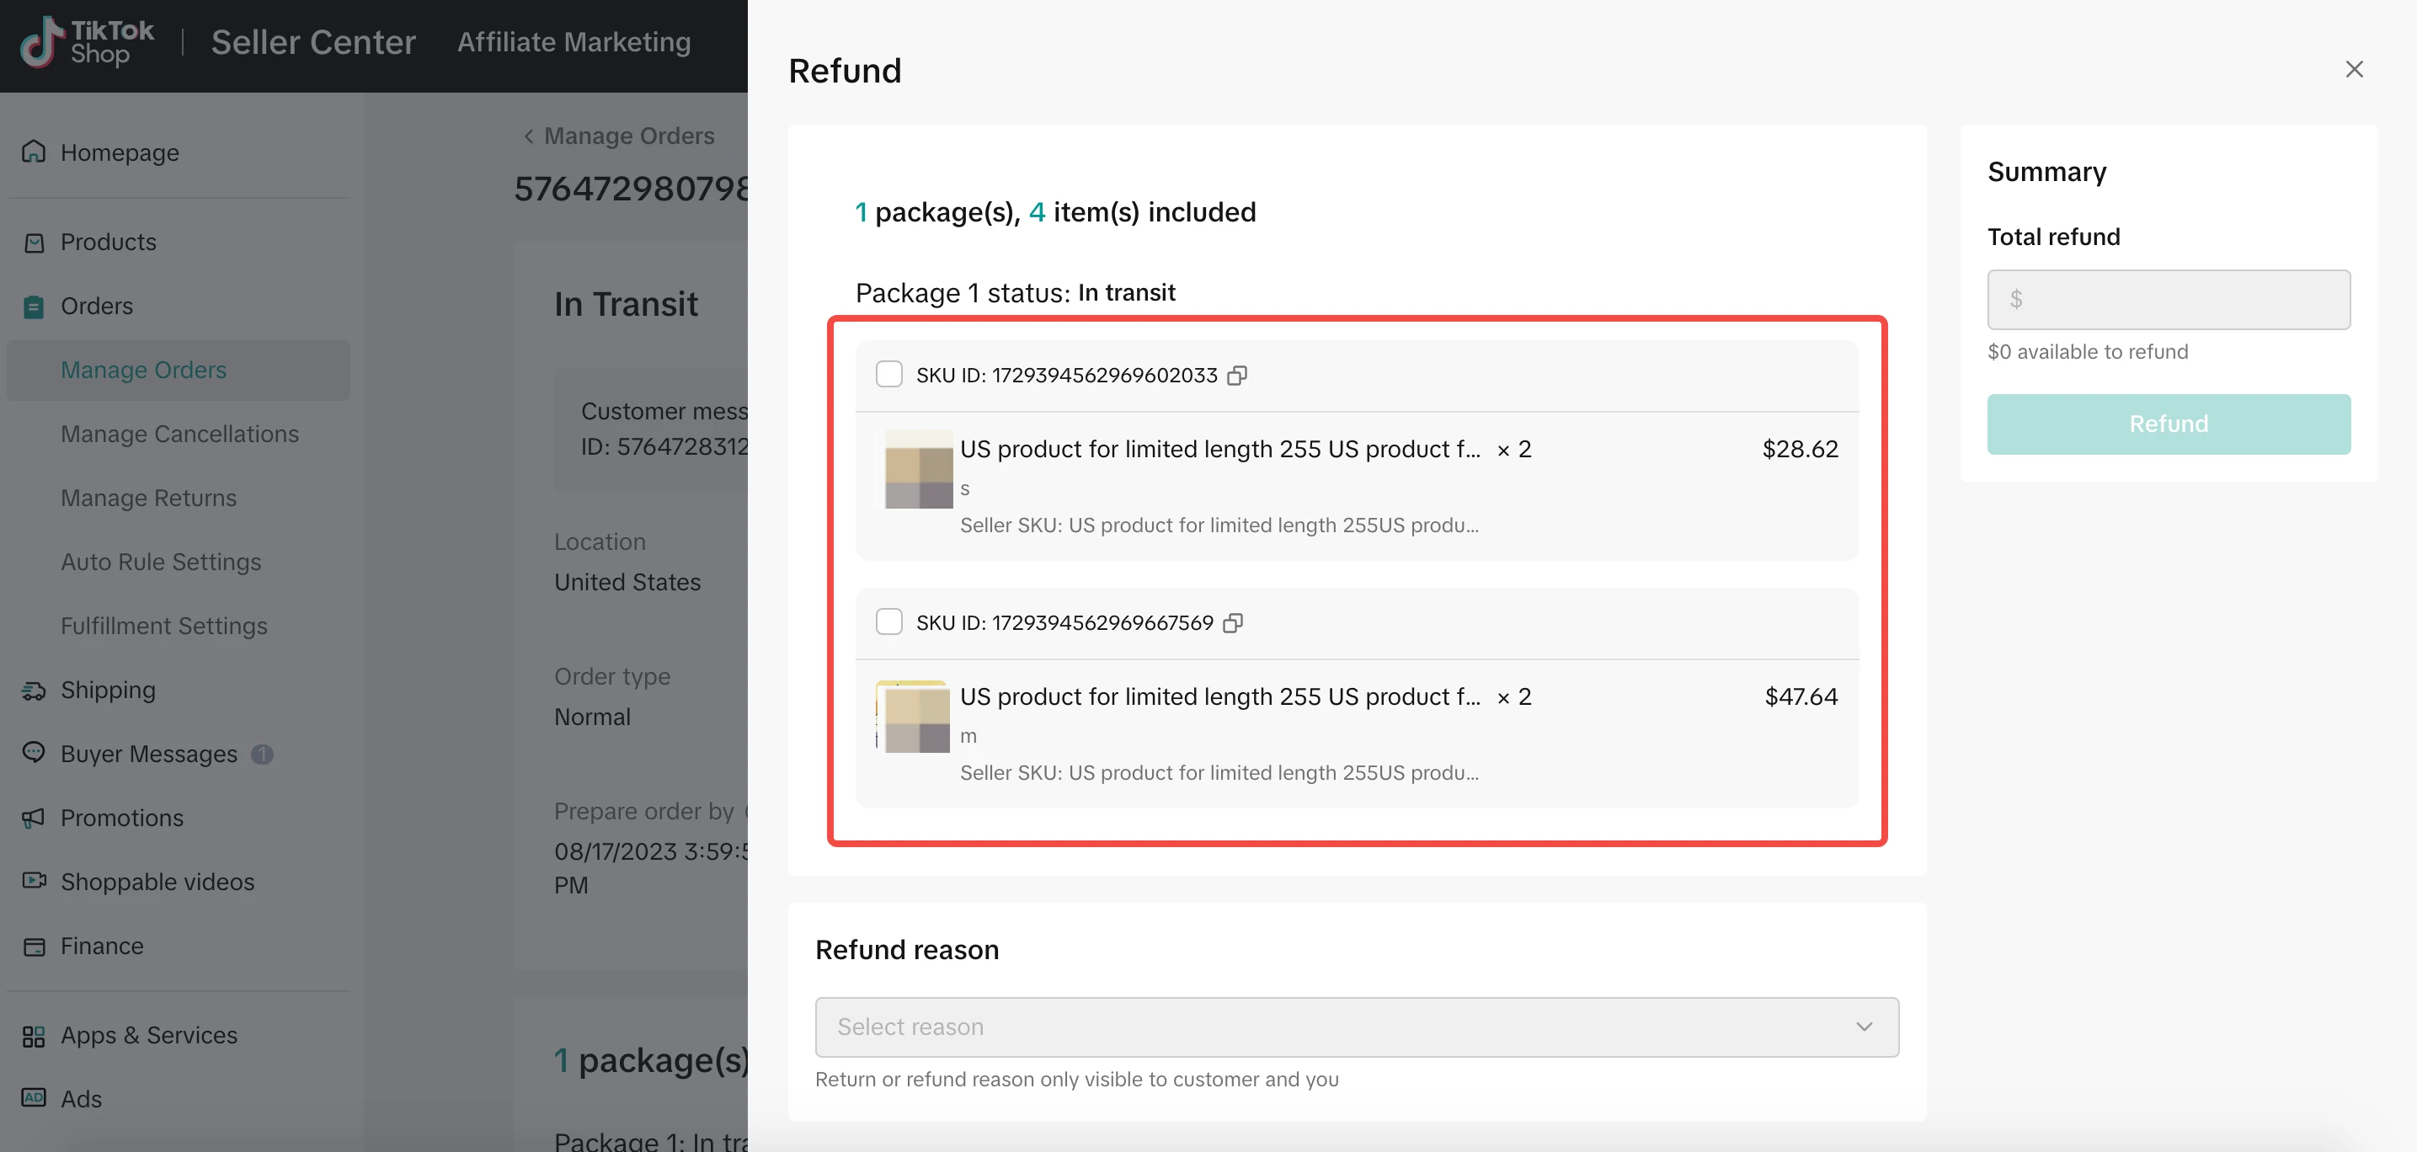Screen dimensions: 2417x1152
Task: Open Homepage via house icon
Action: pyautogui.click(x=34, y=152)
